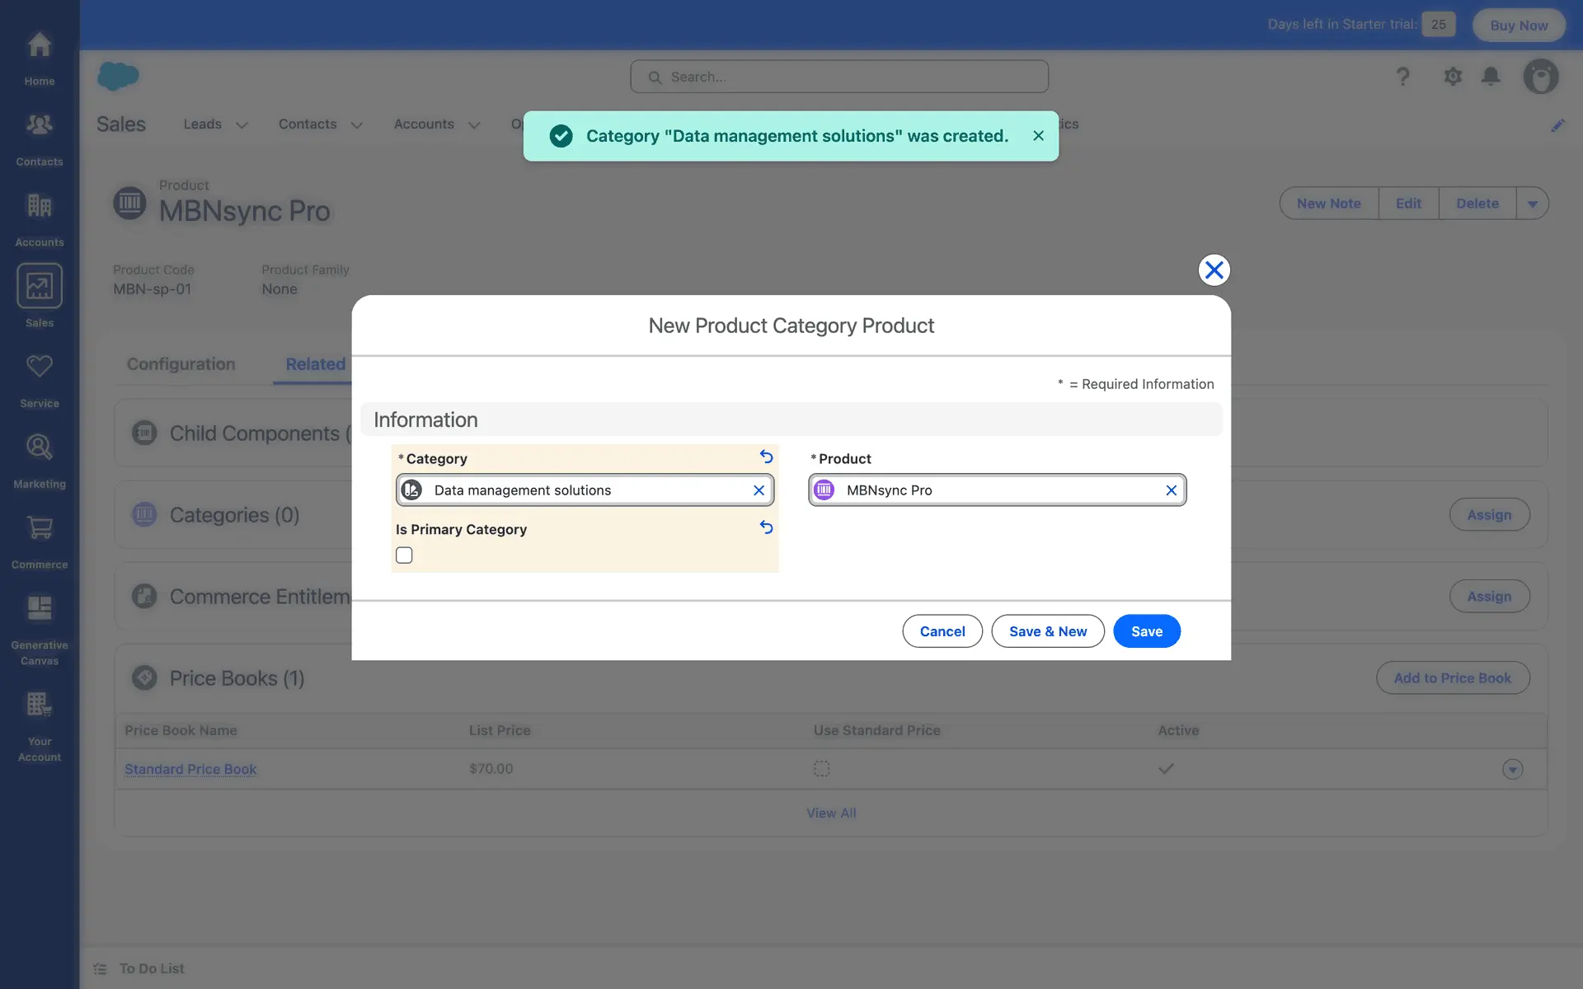This screenshot has width=1583, height=989.
Task: Switch to the Configuration tab
Action: pyautogui.click(x=181, y=364)
